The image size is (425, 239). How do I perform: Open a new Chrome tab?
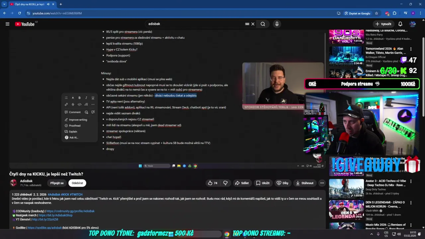[x=61, y=4]
